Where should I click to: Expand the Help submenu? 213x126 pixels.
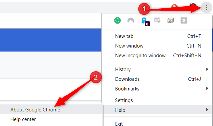(157, 110)
